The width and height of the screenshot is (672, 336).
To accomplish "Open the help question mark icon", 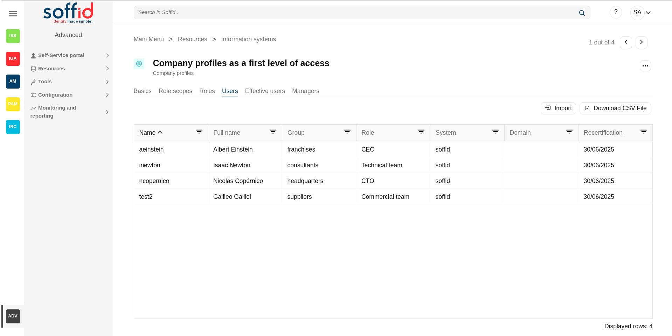I will pyautogui.click(x=616, y=12).
